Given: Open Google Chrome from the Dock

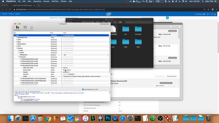Looking at the screenshot, I should point(48,119).
